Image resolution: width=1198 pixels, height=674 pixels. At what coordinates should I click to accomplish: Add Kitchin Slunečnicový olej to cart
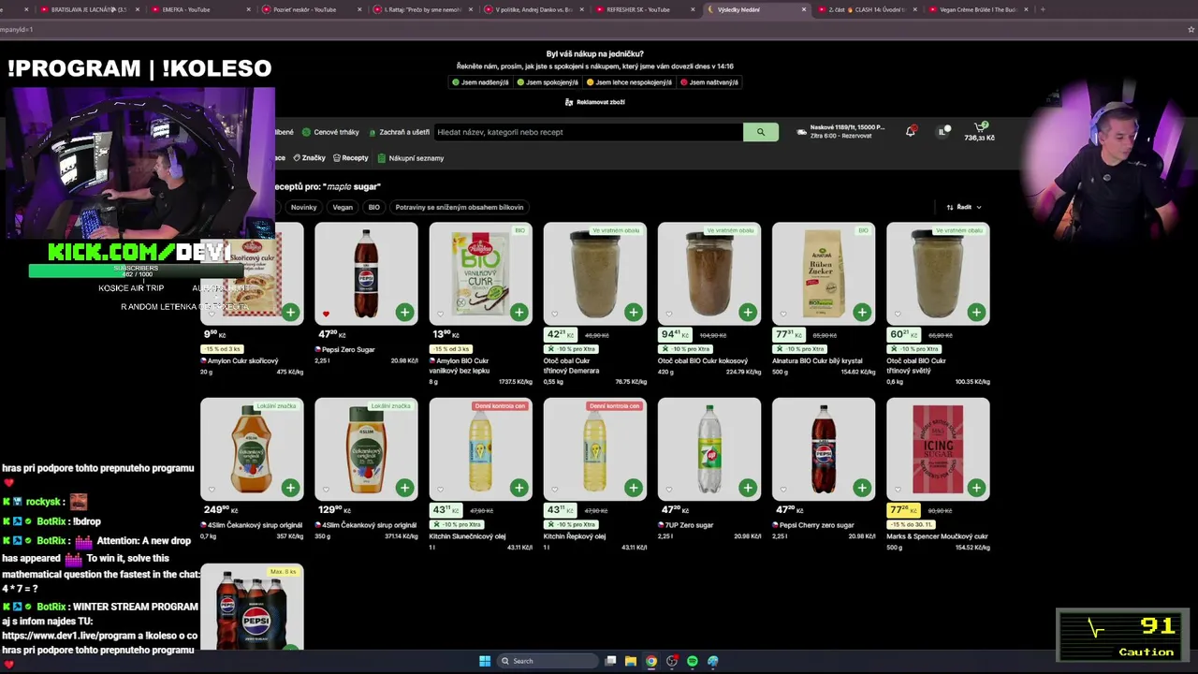(x=519, y=488)
